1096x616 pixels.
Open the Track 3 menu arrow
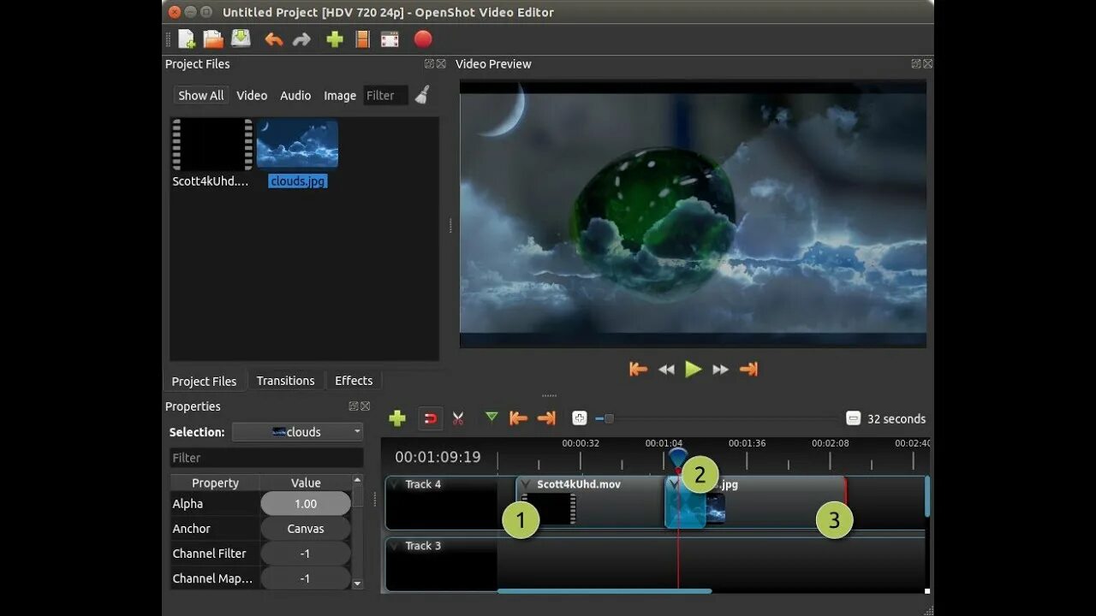click(395, 546)
